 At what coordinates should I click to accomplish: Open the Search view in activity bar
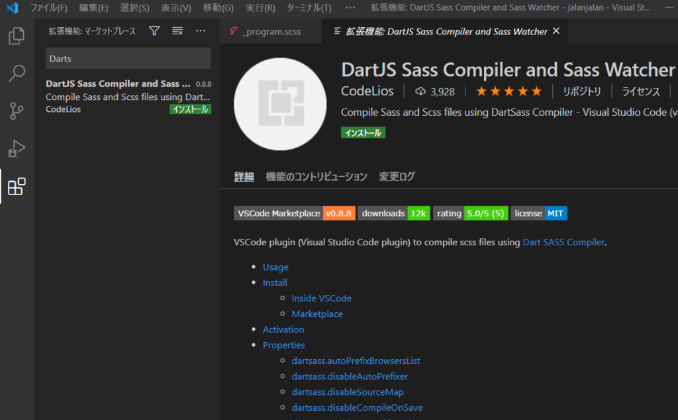(17, 73)
